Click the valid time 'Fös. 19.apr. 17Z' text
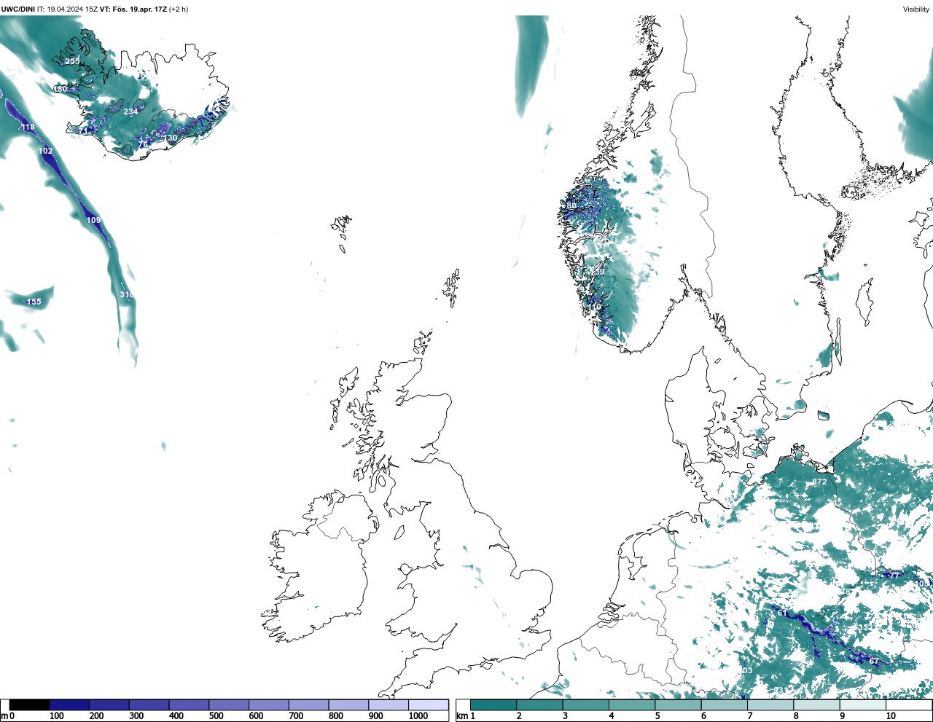 coord(140,9)
